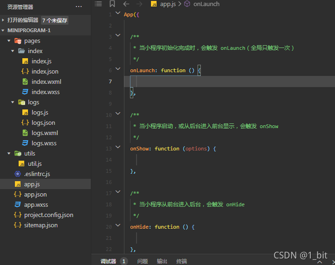Switch to the 问题 problems tab

coord(143,261)
